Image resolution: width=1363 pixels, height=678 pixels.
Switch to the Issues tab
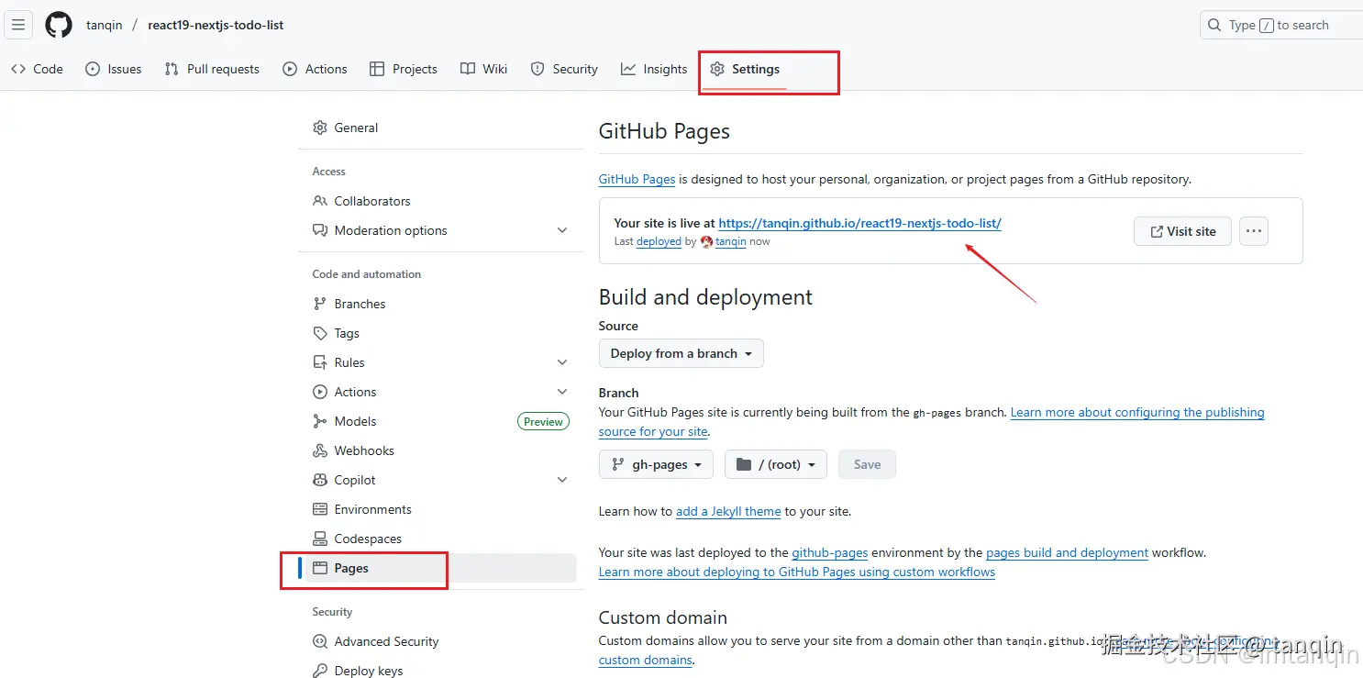[x=114, y=69]
